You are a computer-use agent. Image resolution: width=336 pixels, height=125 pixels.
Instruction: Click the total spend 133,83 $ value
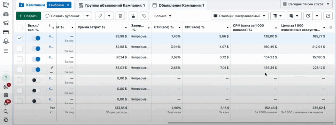[x=120, y=108]
